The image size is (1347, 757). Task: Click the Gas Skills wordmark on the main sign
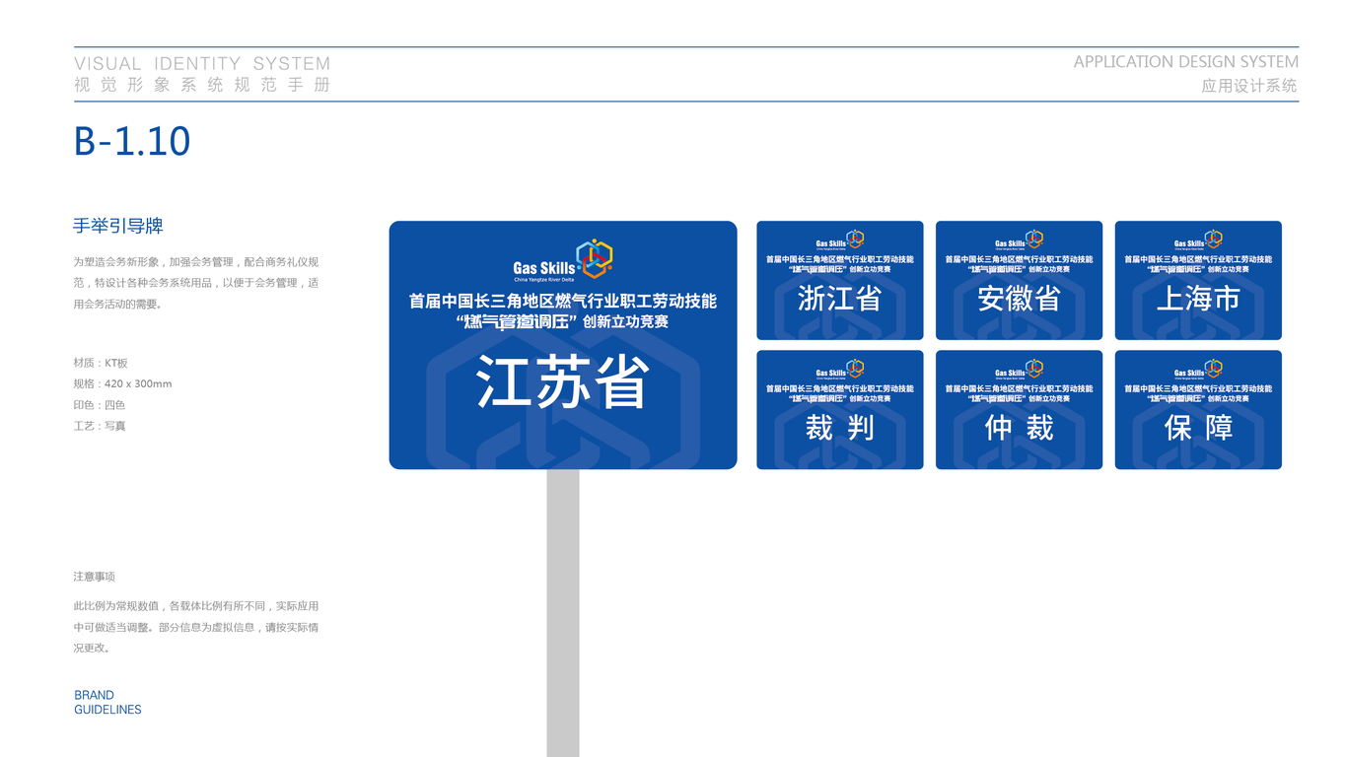tap(543, 270)
